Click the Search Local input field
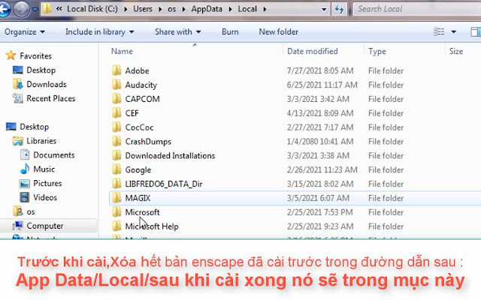 pyautogui.click(x=416, y=9)
